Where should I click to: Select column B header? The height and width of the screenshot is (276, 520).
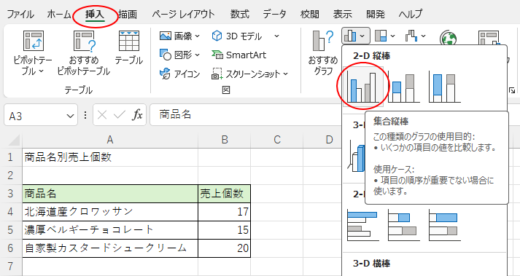coord(225,140)
